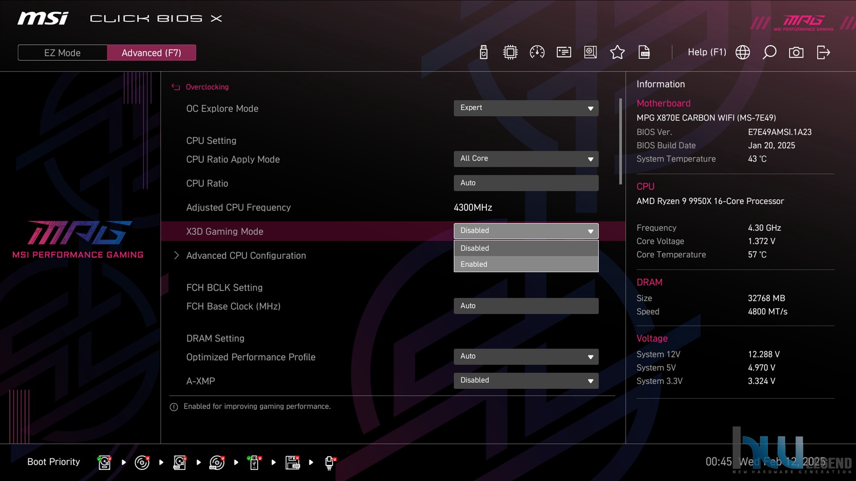
Task: Click the CPU Ratio input field
Action: tap(526, 183)
